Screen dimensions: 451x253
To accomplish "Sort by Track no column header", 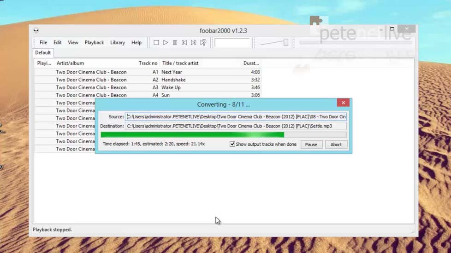I will point(148,63).
